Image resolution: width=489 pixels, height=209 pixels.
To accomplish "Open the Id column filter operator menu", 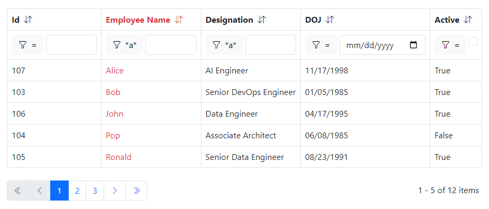I will point(28,45).
